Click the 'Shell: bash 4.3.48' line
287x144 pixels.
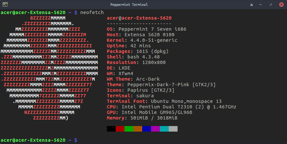[x=133, y=57]
